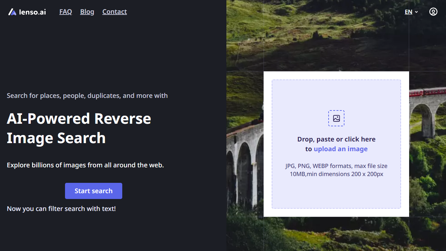Screen dimensions: 446x251
Task: Click the "Drop, paste or click here" text
Action: point(336,139)
